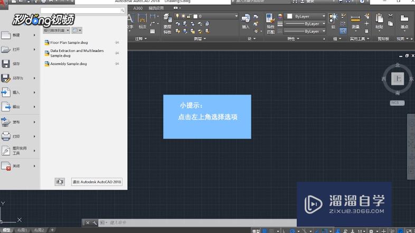Open the ByLayer linetype dropdown

(305, 31)
